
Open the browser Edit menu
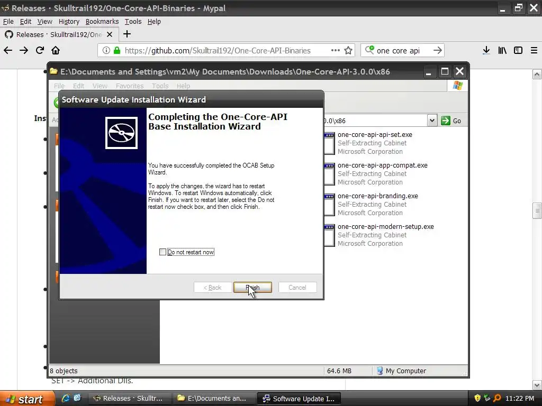pyautogui.click(x=25, y=21)
